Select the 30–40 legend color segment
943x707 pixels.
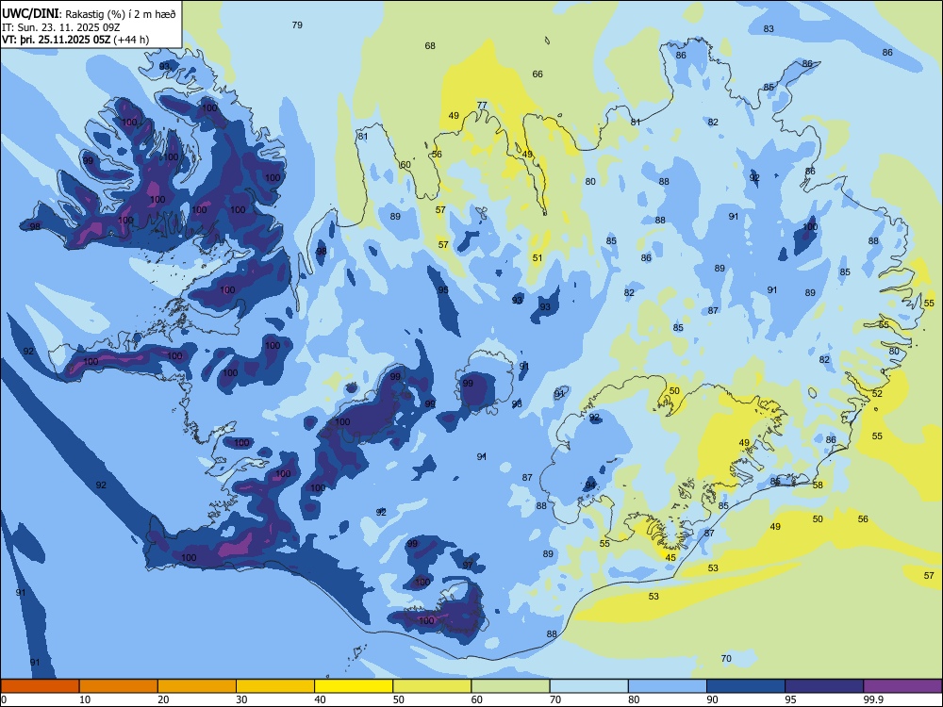(x=275, y=686)
